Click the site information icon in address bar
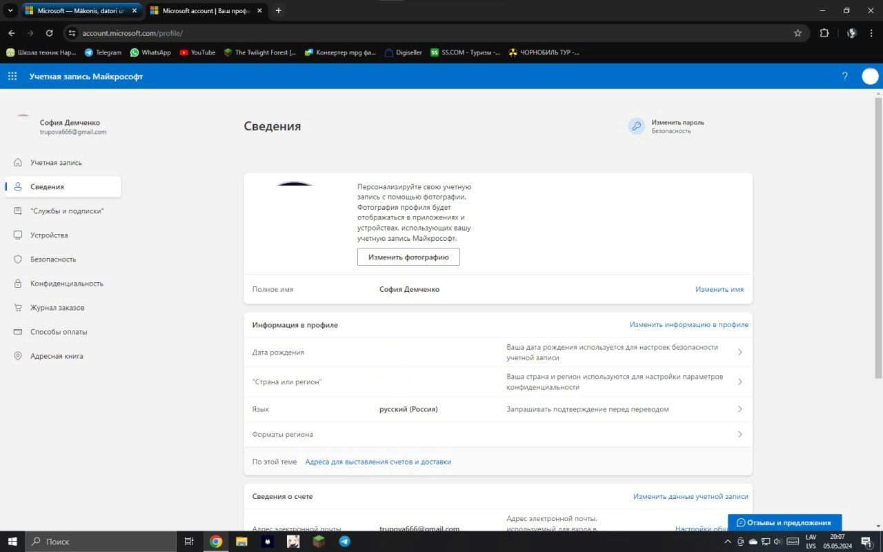This screenshot has height=552, width=883. coord(71,32)
